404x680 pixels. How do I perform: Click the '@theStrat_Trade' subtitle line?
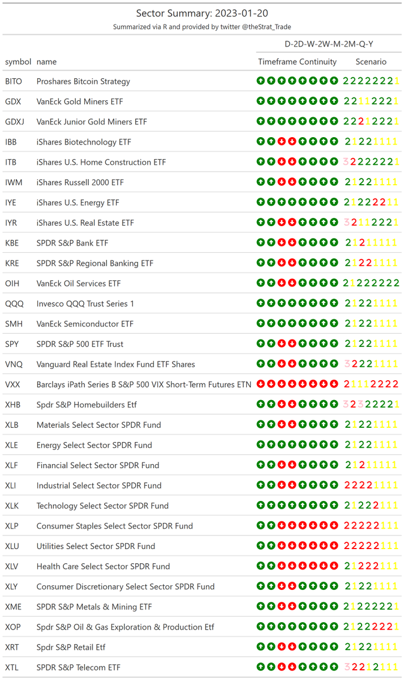coord(201,27)
